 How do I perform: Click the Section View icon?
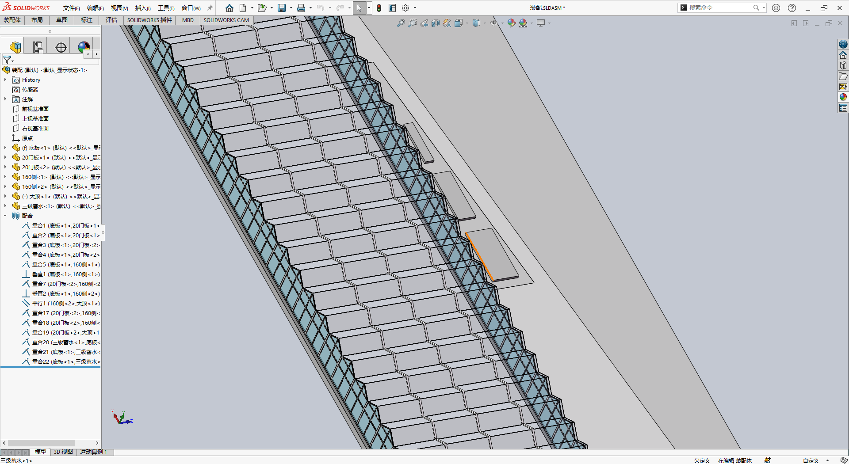(436, 23)
